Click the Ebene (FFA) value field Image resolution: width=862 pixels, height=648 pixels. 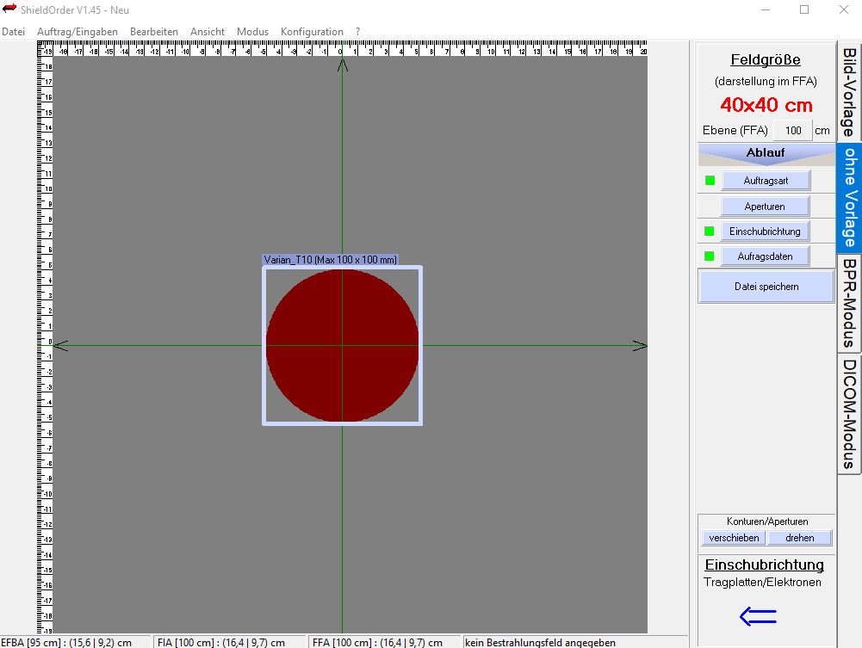point(792,130)
